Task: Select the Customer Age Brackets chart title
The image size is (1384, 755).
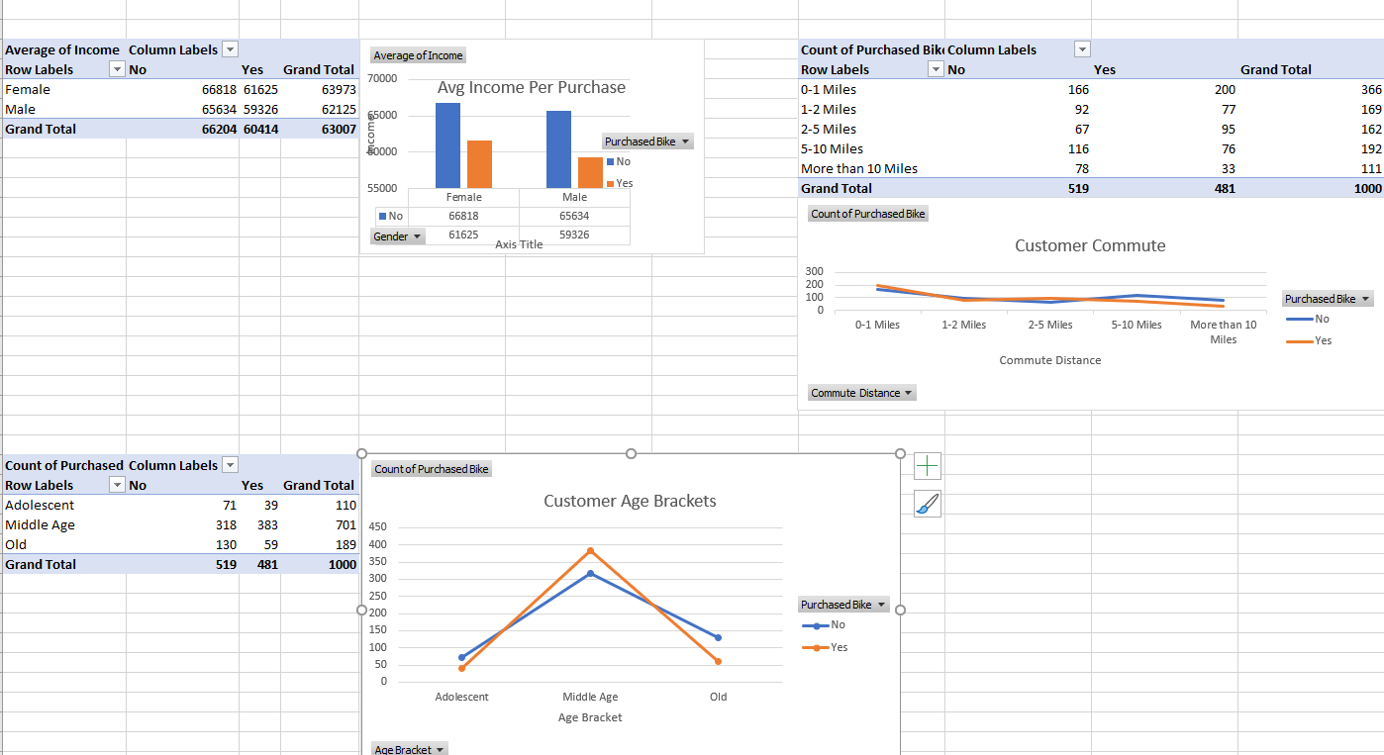Action: pos(630,501)
